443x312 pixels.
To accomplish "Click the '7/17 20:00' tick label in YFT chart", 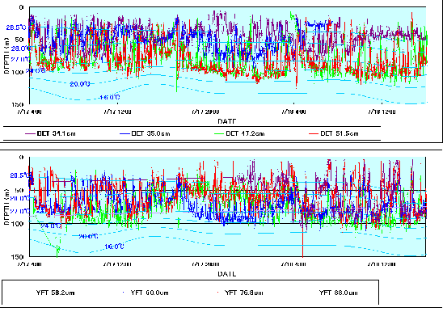I will 205,264.
